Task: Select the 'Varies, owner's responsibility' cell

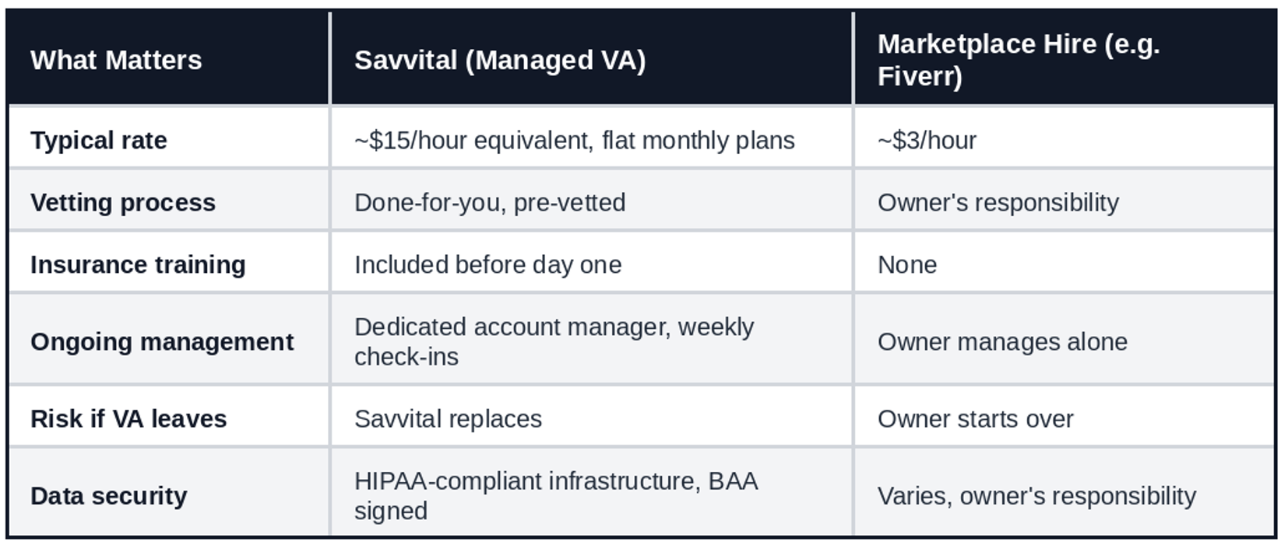Action: tap(1065, 495)
